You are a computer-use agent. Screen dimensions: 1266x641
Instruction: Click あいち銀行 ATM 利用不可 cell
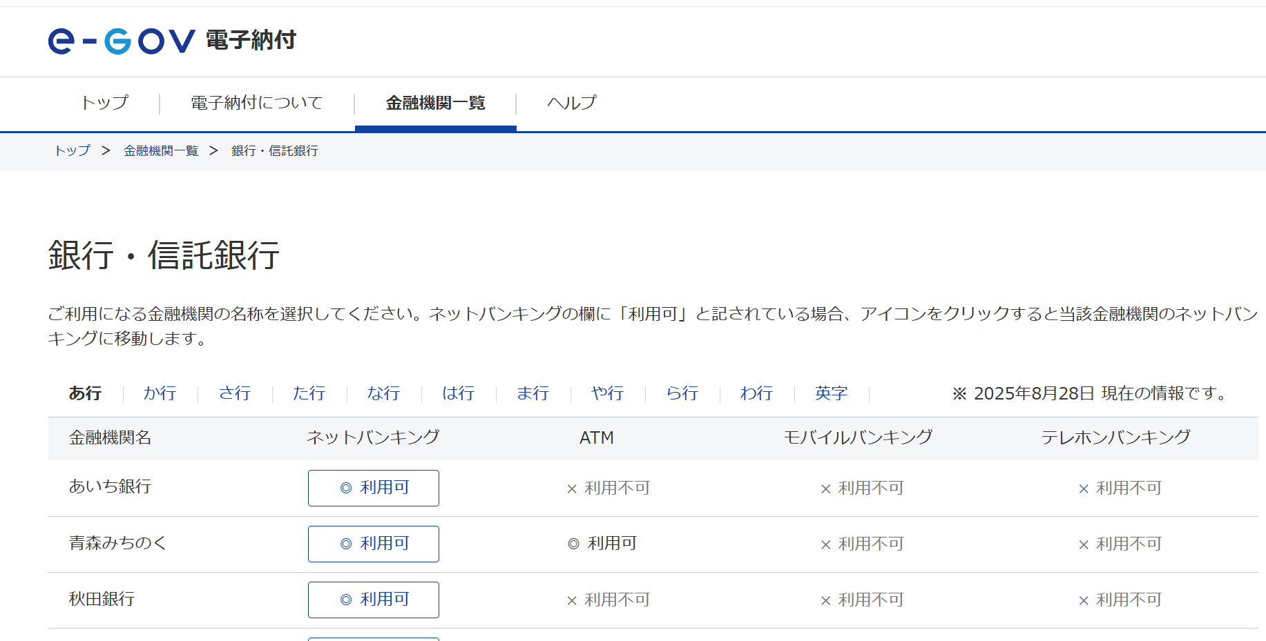pyautogui.click(x=608, y=489)
